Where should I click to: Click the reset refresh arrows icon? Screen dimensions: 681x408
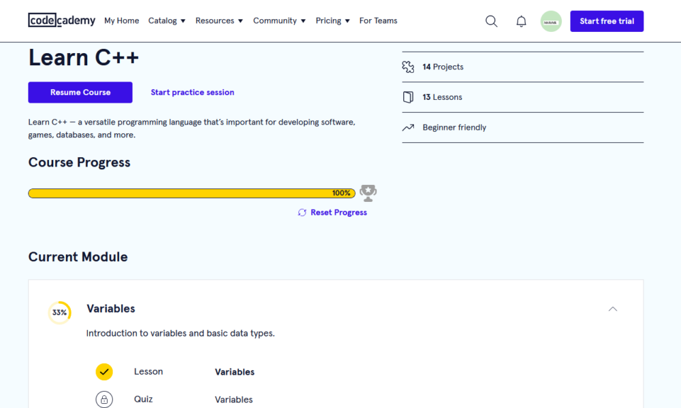click(x=302, y=212)
